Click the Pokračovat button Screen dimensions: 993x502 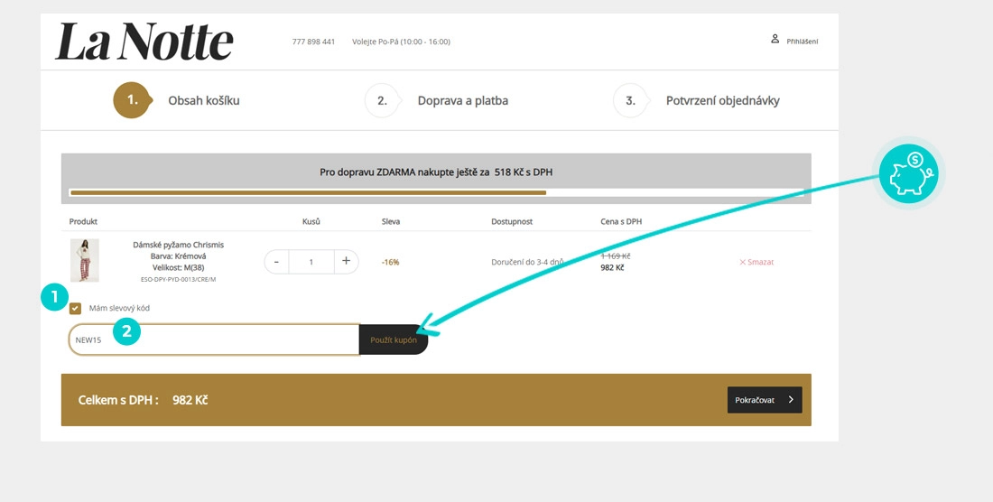pyautogui.click(x=764, y=400)
